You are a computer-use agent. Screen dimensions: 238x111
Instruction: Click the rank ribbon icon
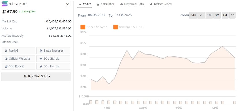[x=6, y=51]
